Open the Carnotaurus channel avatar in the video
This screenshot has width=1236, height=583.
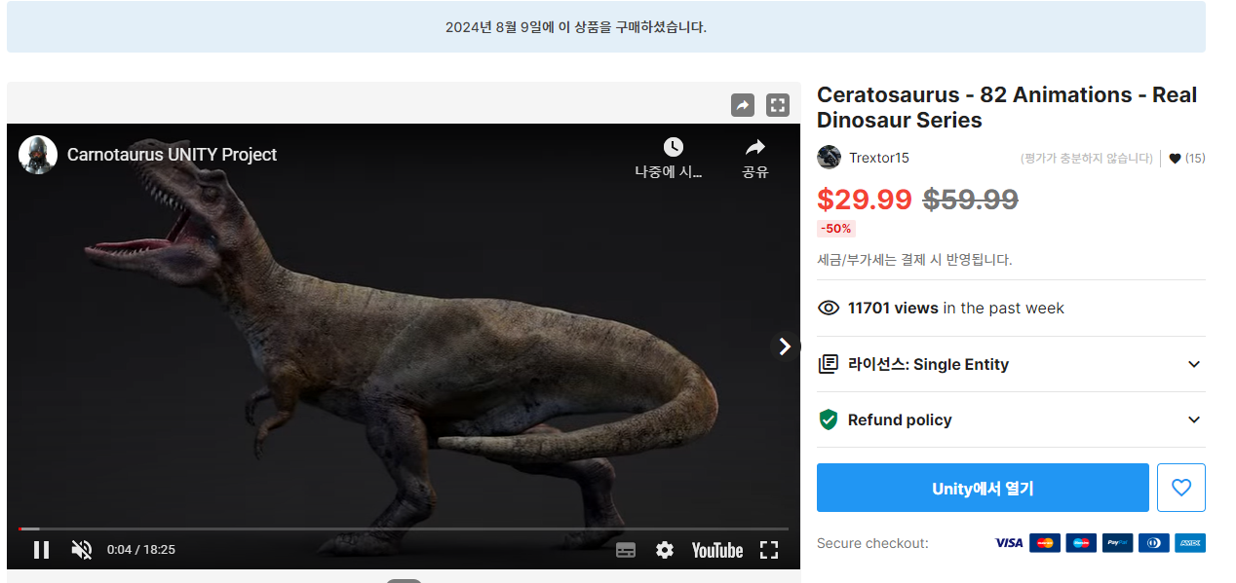point(38,155)
